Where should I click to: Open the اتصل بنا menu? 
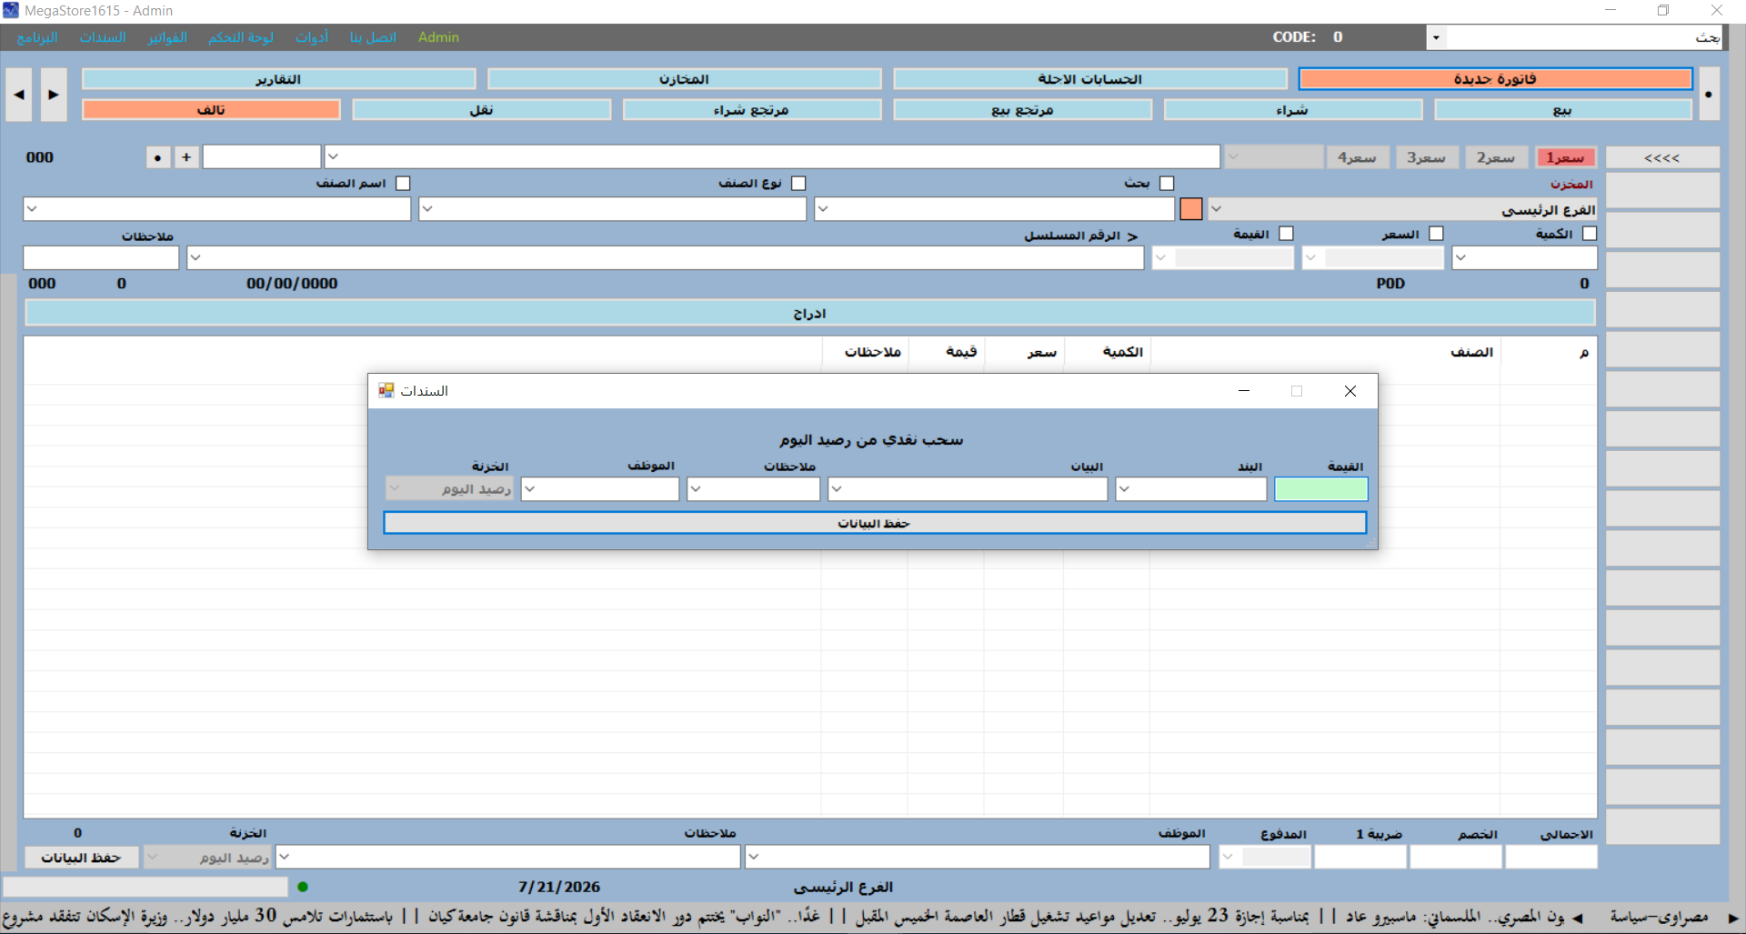tap(373, 37)
